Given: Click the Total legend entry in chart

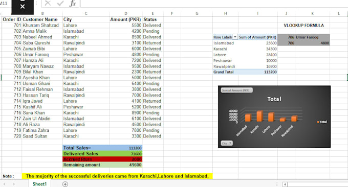Looking at the screenshot, I should click(322, 122).
